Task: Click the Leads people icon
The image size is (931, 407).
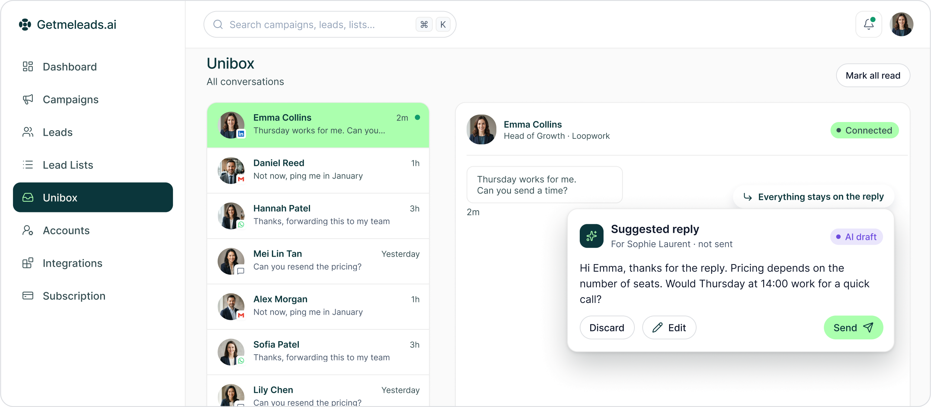Action: click(28, 132)
